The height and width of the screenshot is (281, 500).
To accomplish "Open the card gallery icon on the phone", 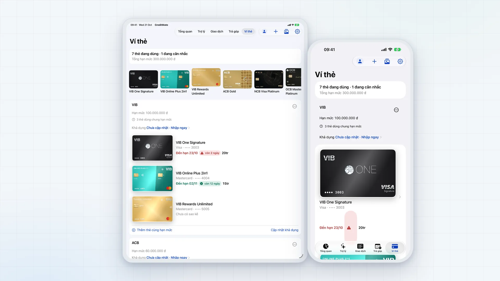I will click(x=387, y=61).
